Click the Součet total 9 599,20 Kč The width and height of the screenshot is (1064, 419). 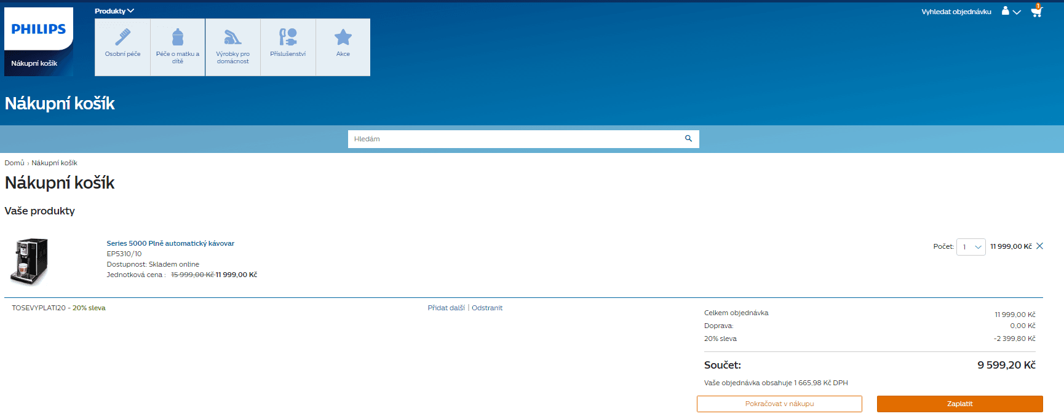[x=1006, y=365]
